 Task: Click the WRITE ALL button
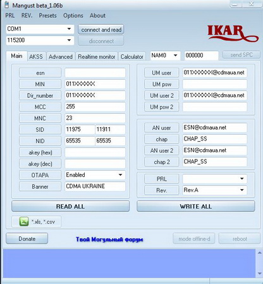pos(196,206)
